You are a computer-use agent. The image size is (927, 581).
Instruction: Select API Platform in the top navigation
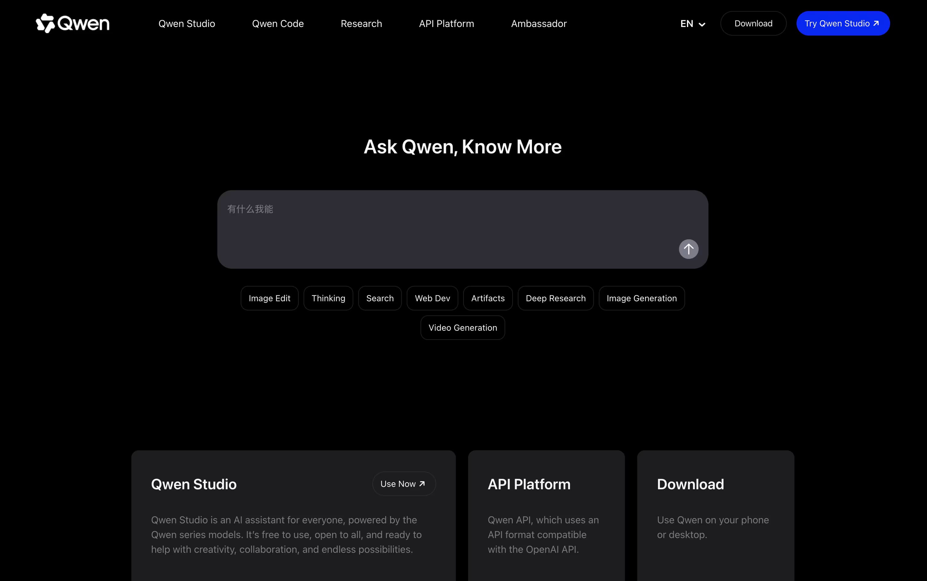coord(446,24)
